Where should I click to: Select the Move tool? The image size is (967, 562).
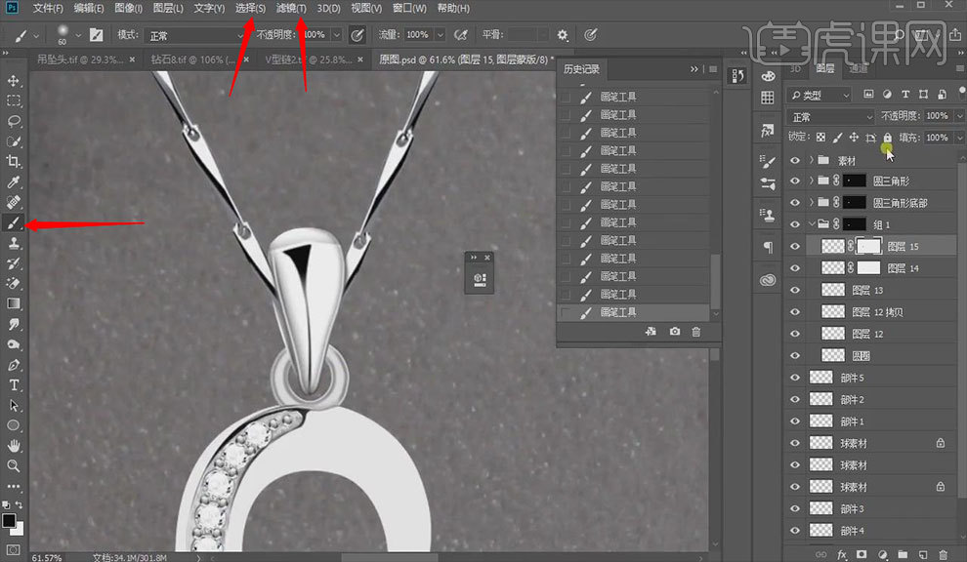pos(14,80)
